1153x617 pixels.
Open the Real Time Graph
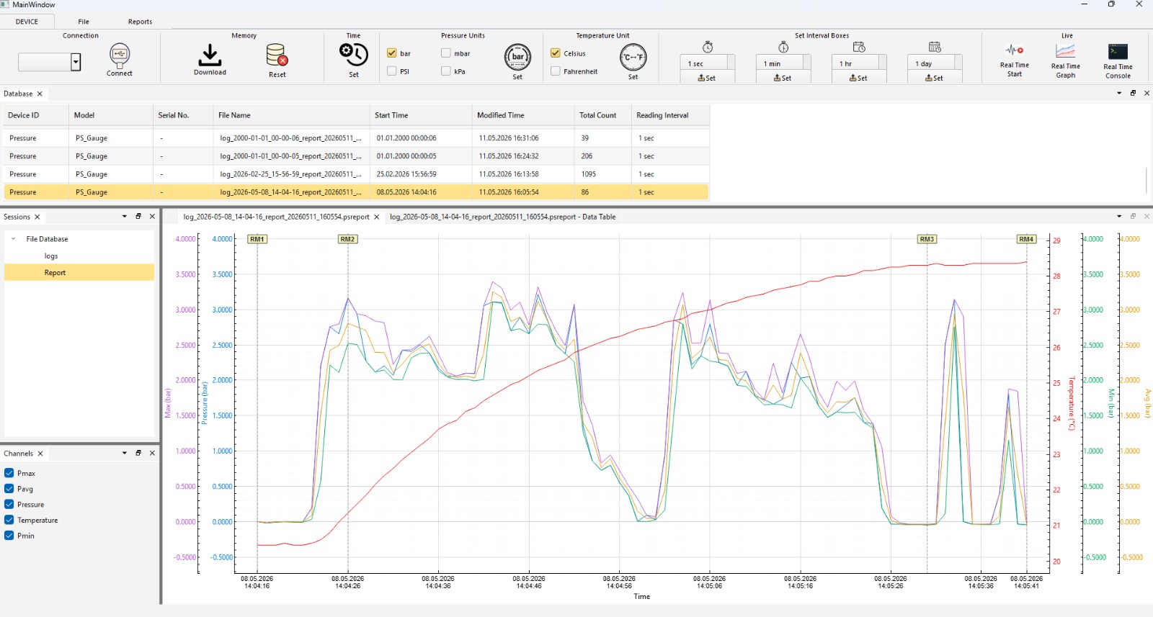point(1065,50)
